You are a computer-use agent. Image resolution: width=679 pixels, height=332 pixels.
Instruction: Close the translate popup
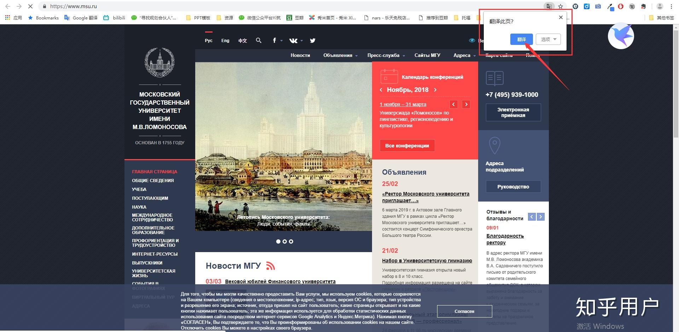561,17
